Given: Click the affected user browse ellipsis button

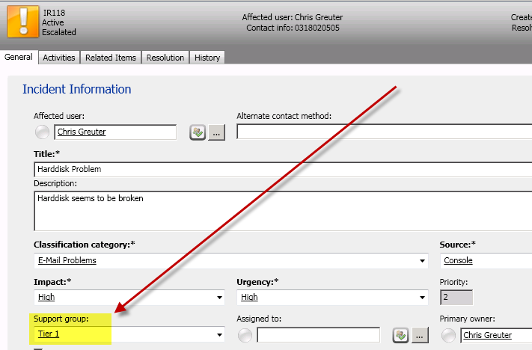Looking at the screenshot, I should point(216,132).
